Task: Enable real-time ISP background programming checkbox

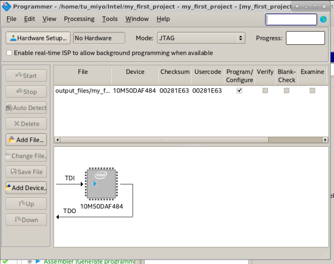Action: pyautogui.click(x=10, y=53)
